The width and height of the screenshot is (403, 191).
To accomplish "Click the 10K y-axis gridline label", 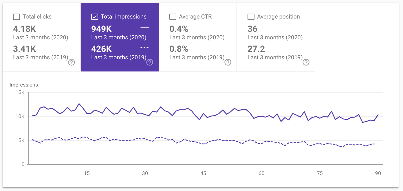I will tap(20, 116).
